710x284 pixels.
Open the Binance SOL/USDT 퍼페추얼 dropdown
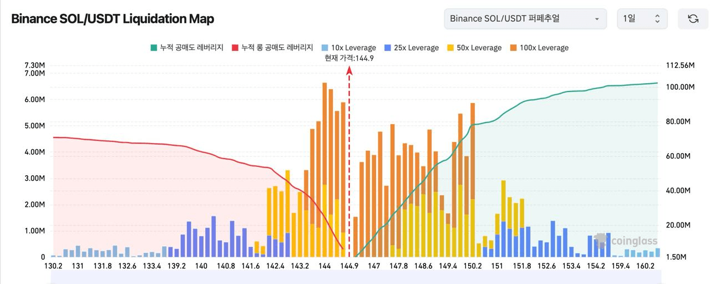[x=525, y=19]
